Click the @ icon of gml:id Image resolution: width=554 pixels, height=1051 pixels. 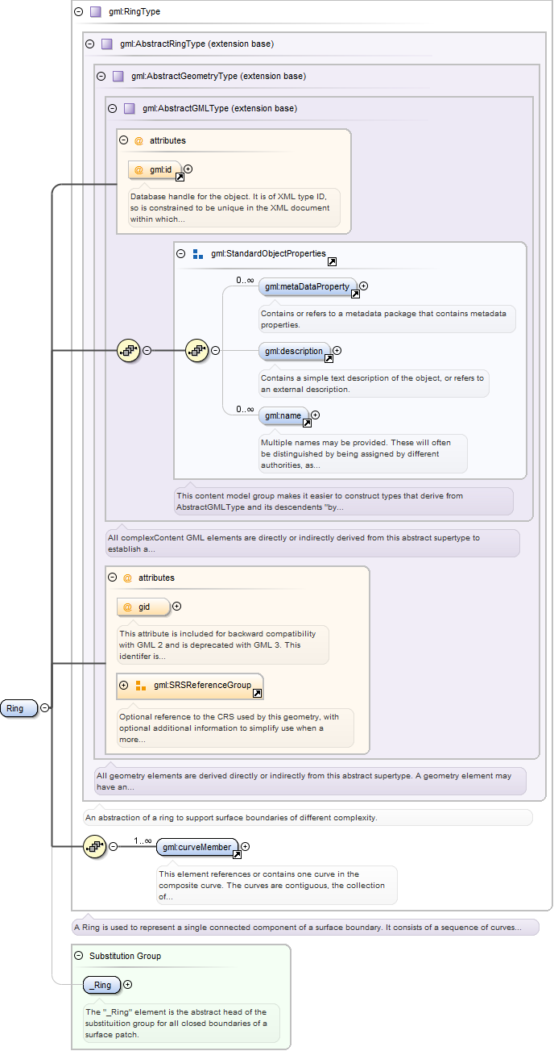click(x=138, y=170)
